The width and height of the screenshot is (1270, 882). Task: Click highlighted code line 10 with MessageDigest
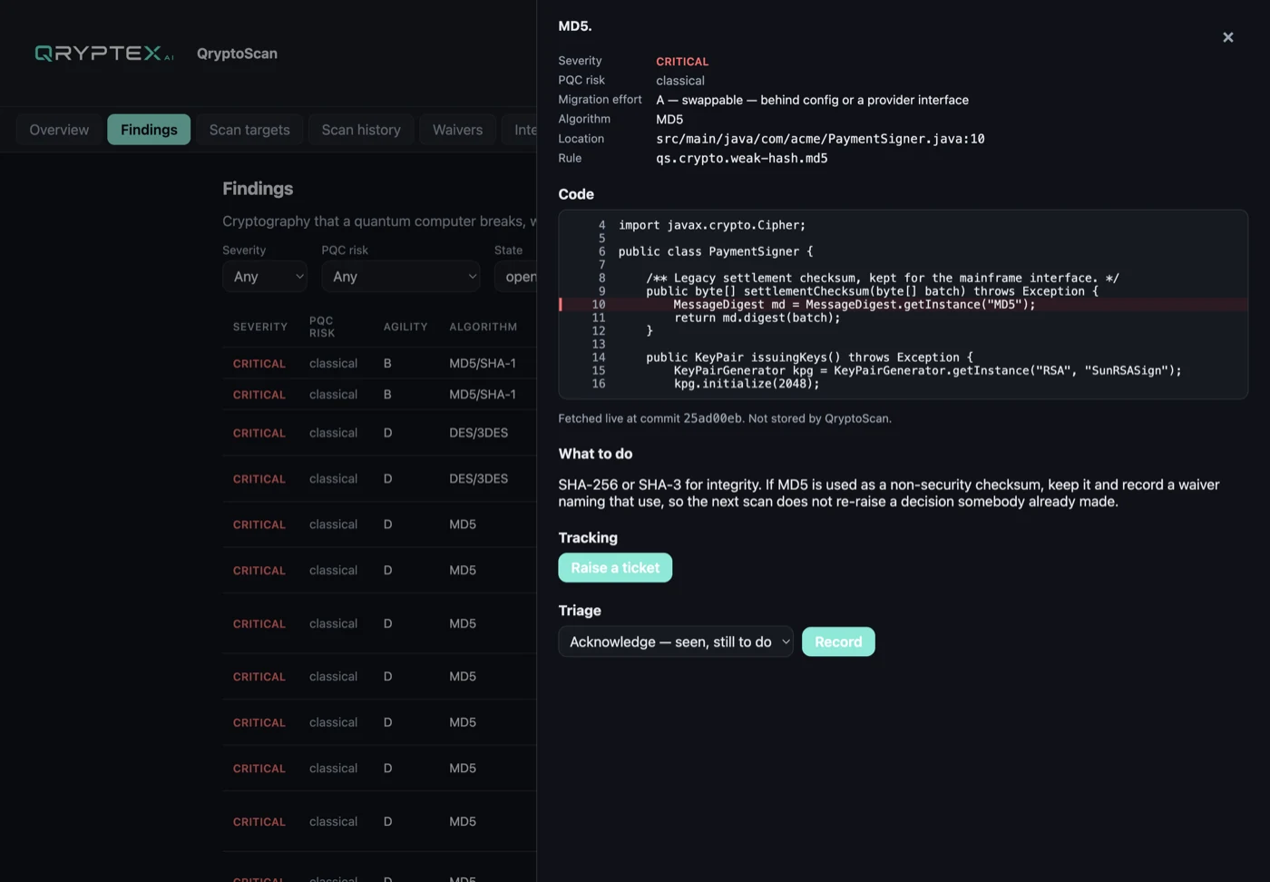[x=904, y=305]
